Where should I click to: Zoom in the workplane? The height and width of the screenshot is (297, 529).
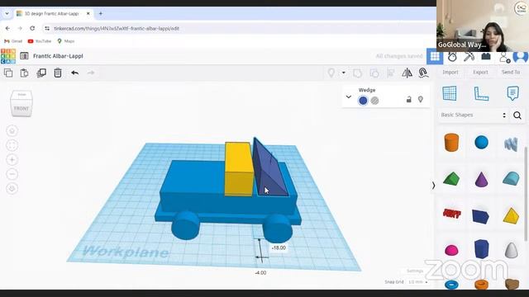(12, 159)
